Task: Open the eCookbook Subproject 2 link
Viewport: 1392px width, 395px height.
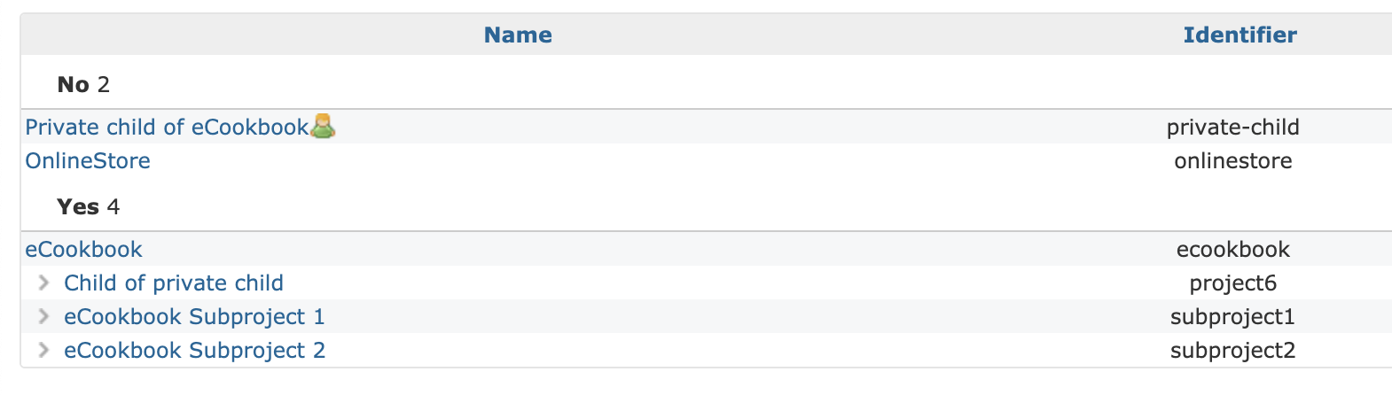Action: coord(194,350)
